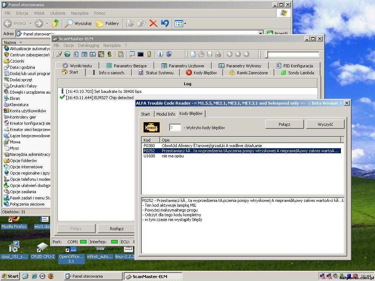Viewport: 375px width, 281px height.
Task: Open Opcje menu in ScanMaster
Action: click(x=68, y=45)
